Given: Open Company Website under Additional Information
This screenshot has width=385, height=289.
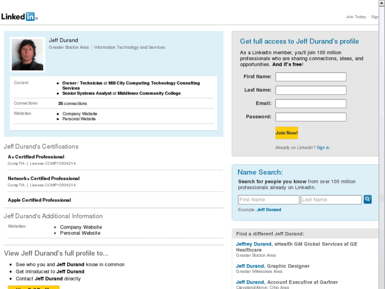Looking at the screenshot, I should click(x=81, y=227).
